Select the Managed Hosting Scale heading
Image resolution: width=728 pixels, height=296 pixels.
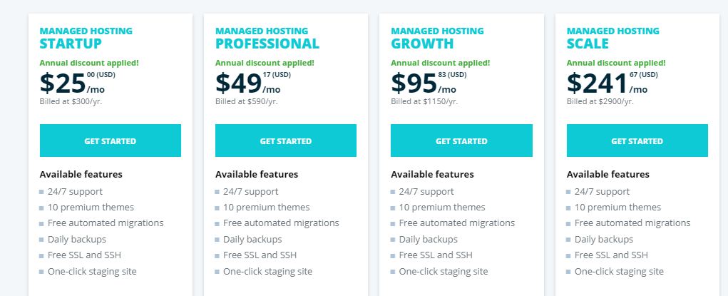point(613,38)
